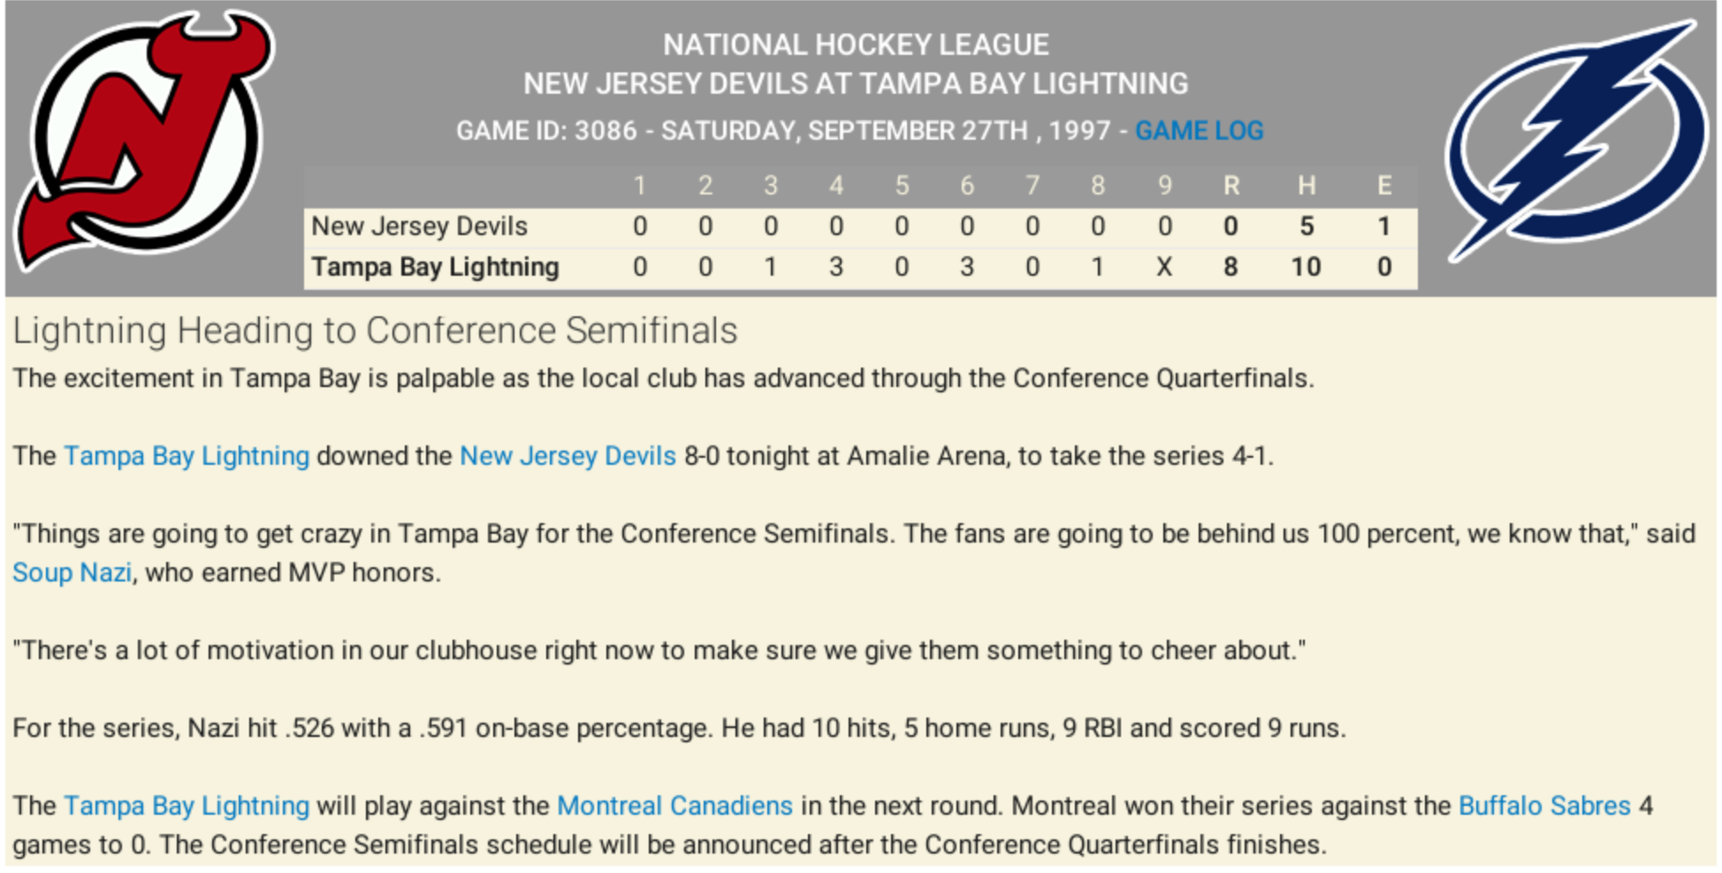
Task: Click the R column header in box score
Action: (1231, 186)
